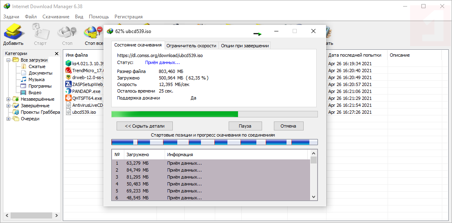Click the connections list scroll-down arrow
The height and width of the screenshot is (223, 452).
coord(314,197)
